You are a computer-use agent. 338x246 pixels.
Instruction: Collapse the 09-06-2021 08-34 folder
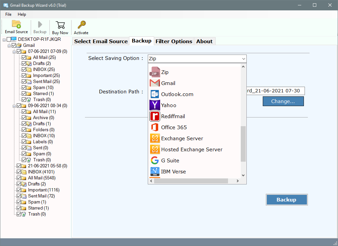(x=14, y=106)
